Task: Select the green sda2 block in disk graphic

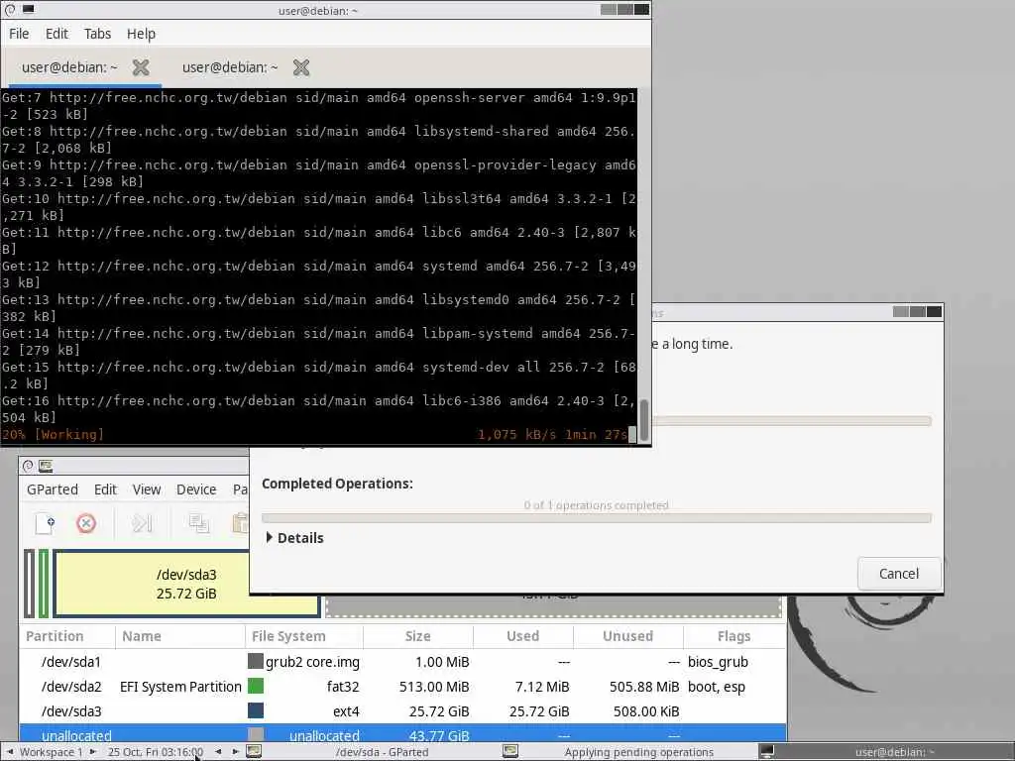Action: tap(44, 583)
